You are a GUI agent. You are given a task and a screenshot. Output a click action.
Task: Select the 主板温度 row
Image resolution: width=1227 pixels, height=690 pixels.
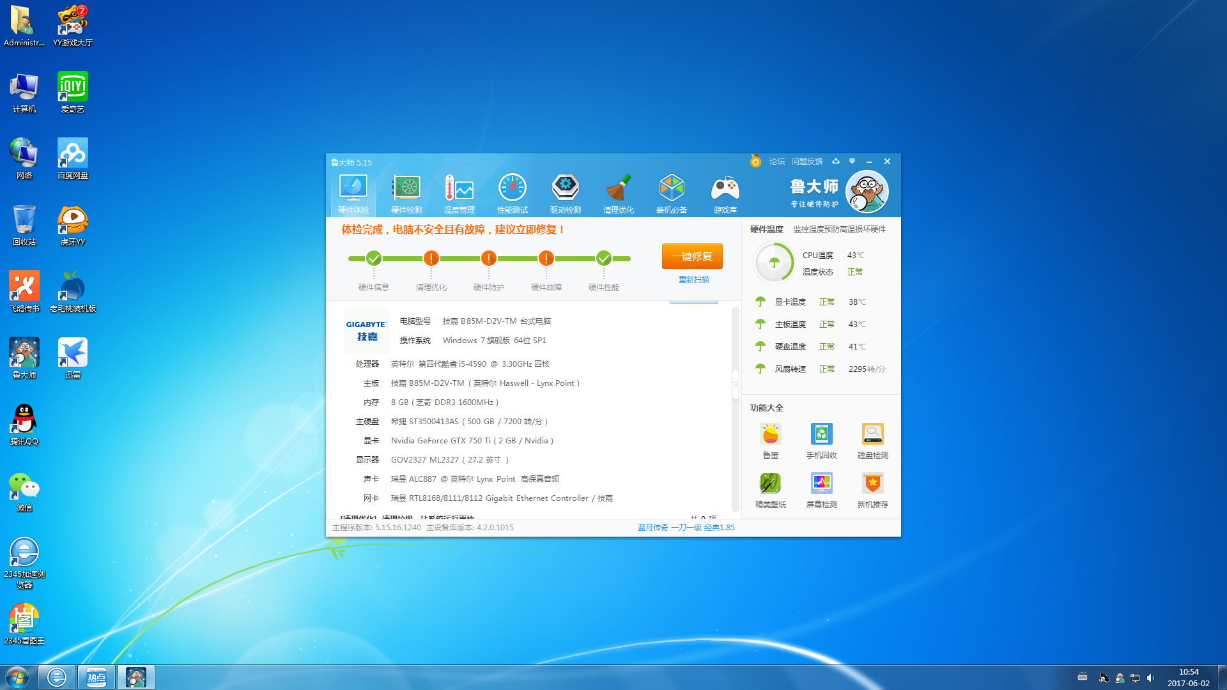pos(821,325)
